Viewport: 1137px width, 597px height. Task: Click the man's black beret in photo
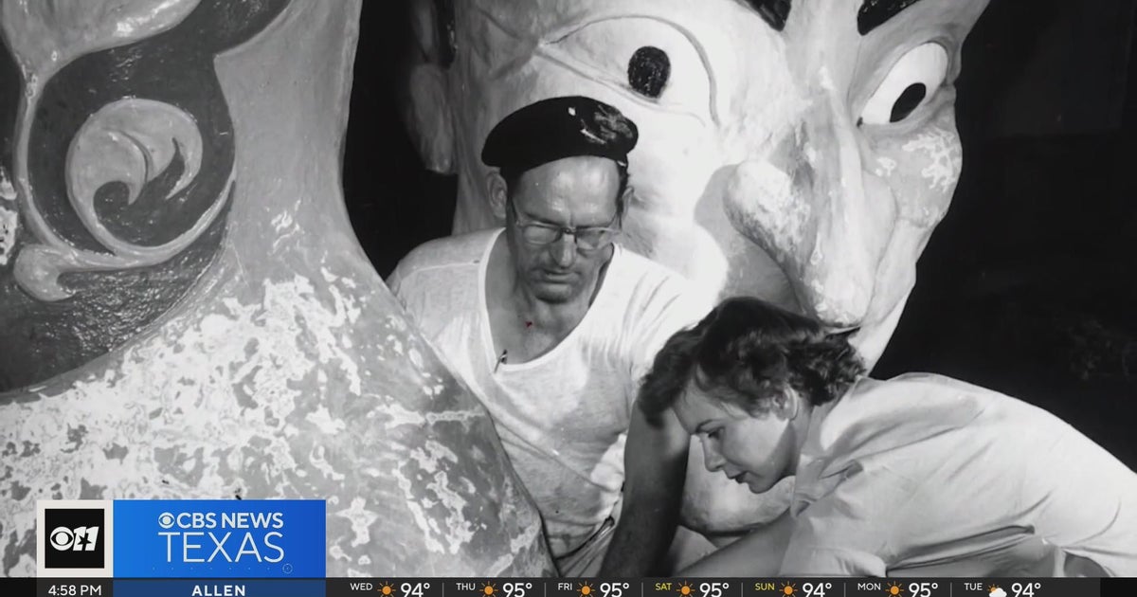[559, 131]
